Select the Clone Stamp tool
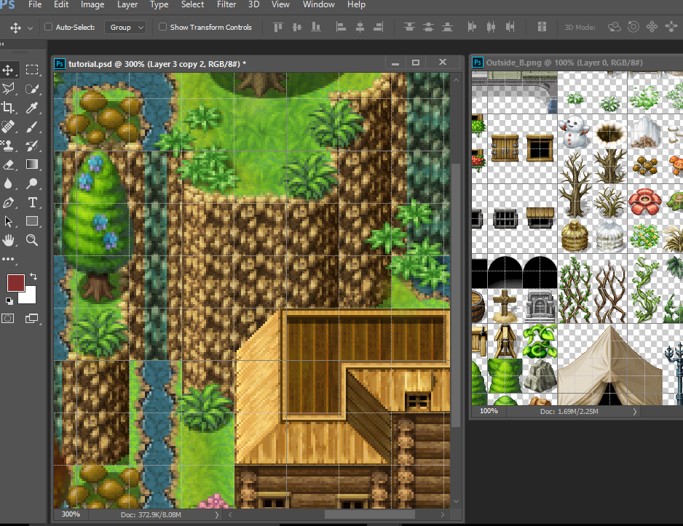 [x=8, y=146]
